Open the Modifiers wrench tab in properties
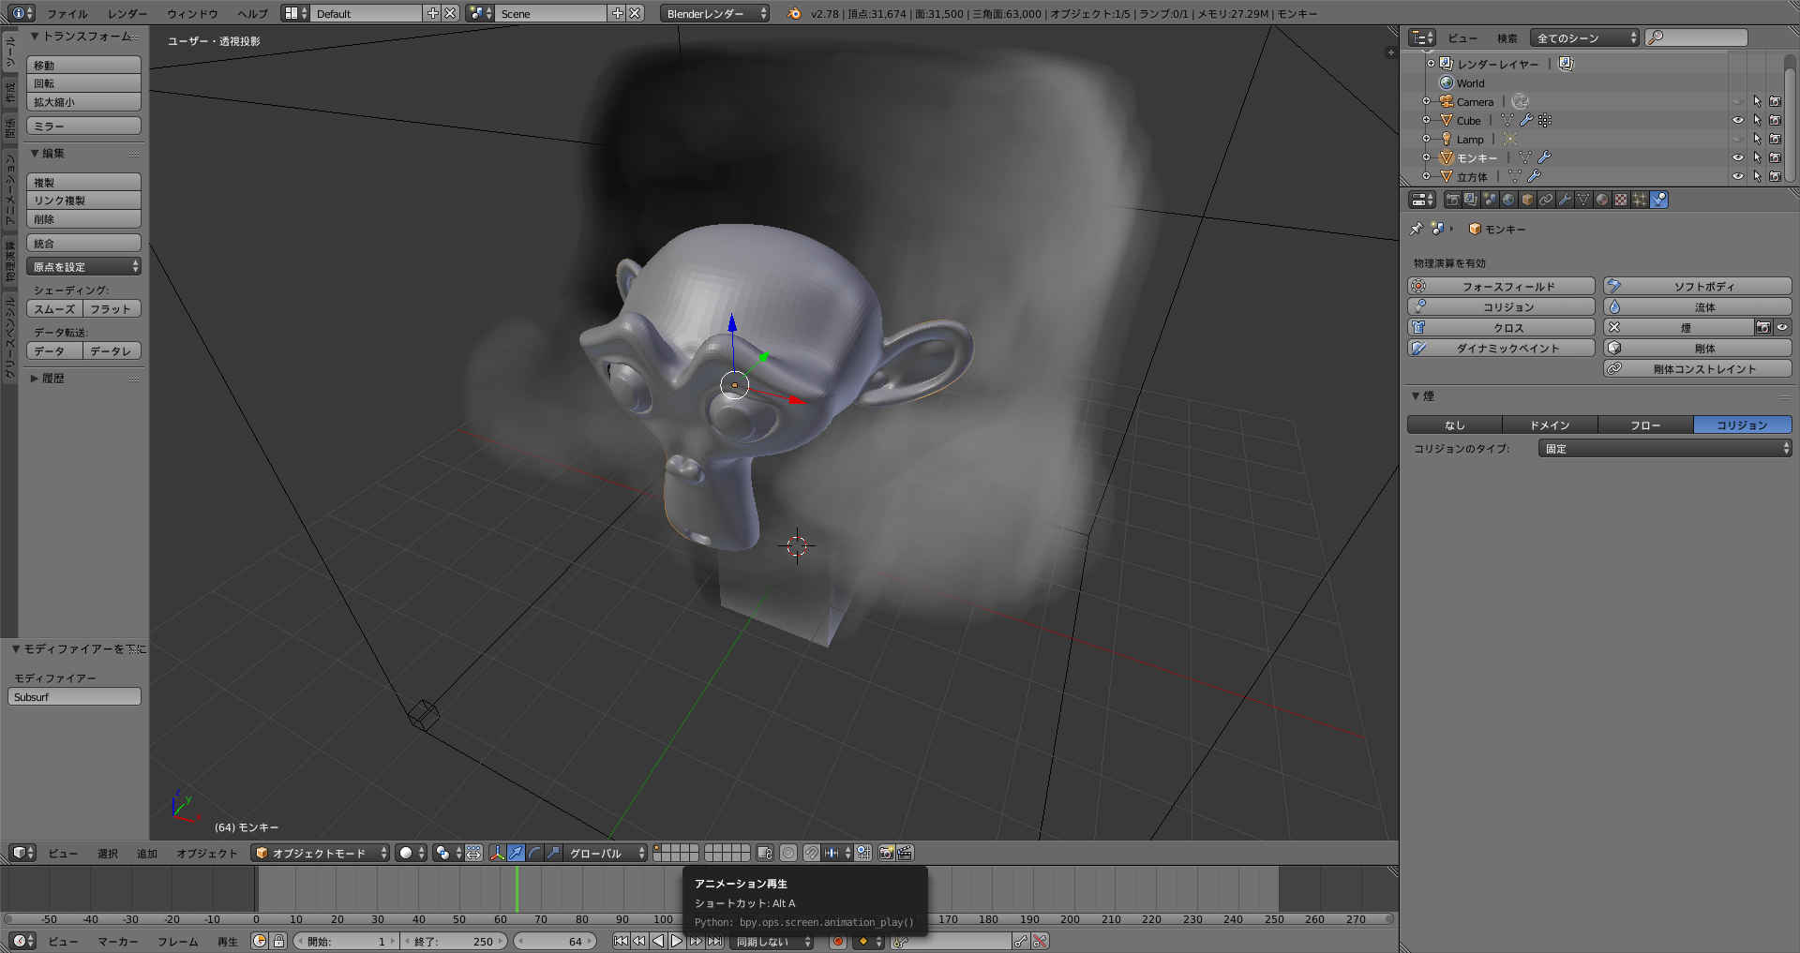 click(x=1565, y=200)
